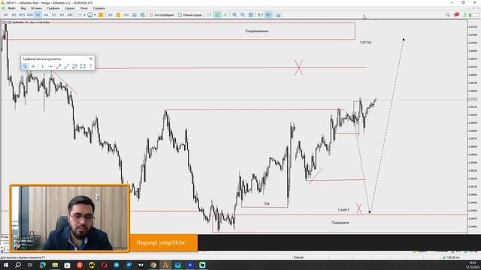Viewport: 481px width, 270px height.
Task: Switch chart to line chart display
Action: tap(225, 15)
